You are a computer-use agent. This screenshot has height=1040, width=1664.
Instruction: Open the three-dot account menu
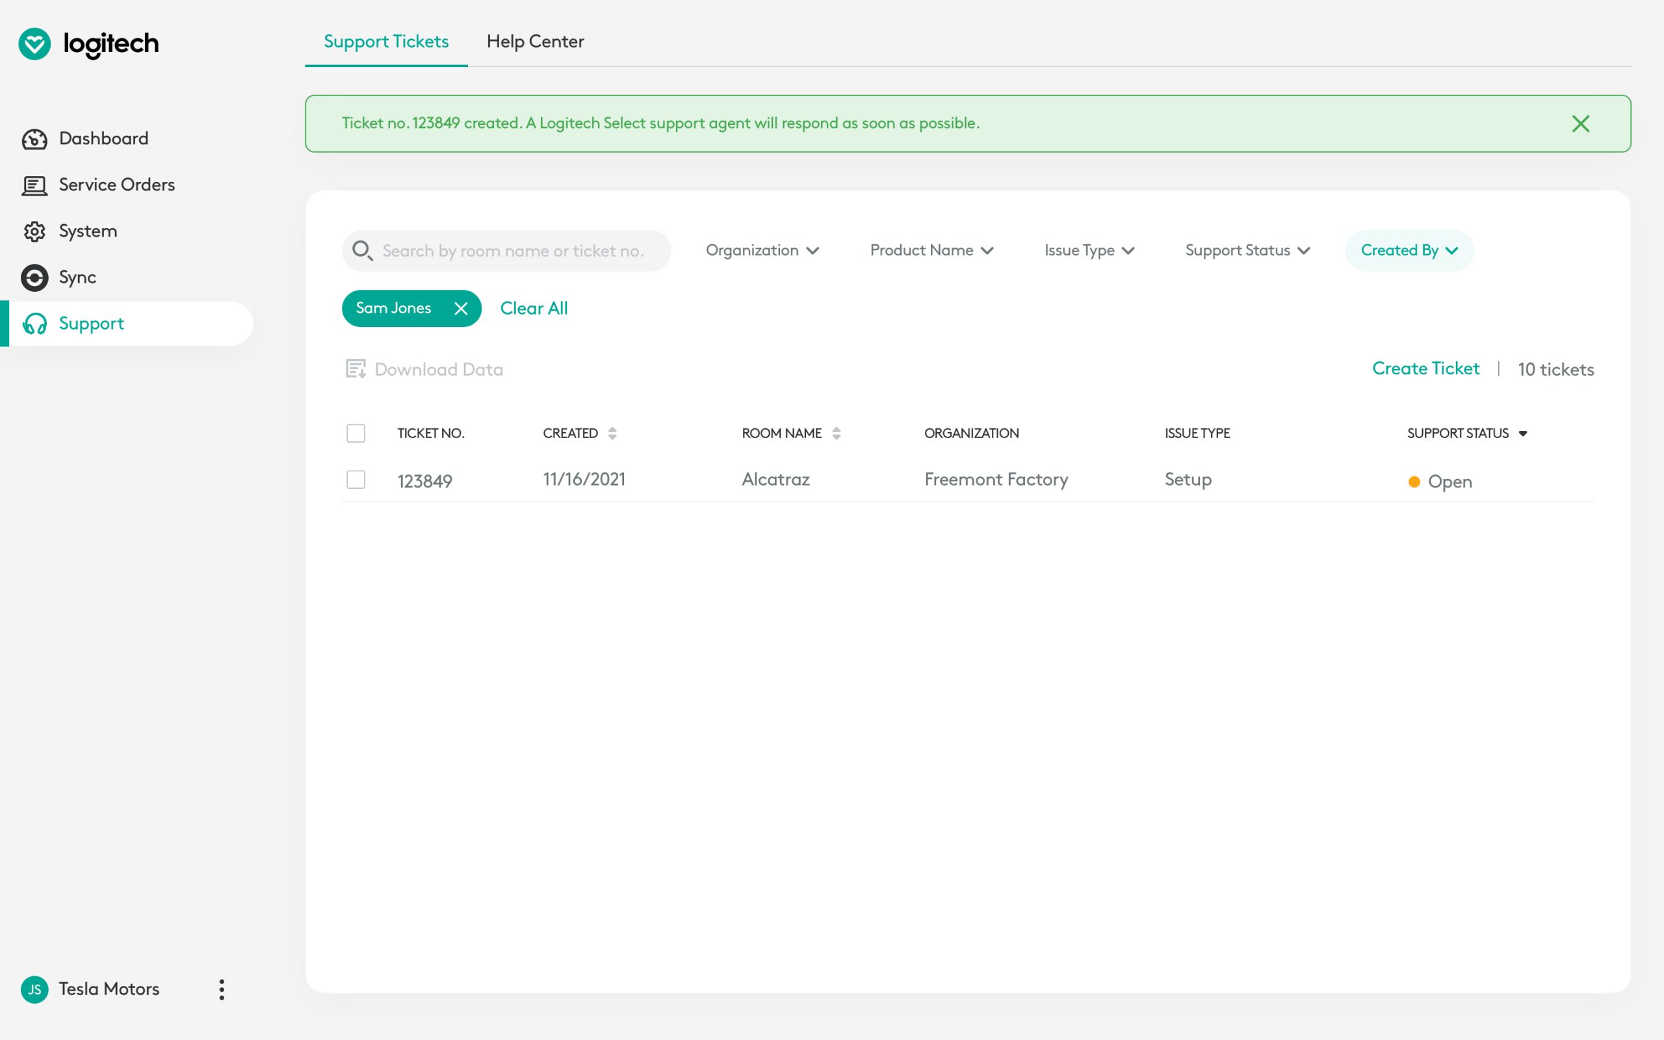tap(222, 989)
